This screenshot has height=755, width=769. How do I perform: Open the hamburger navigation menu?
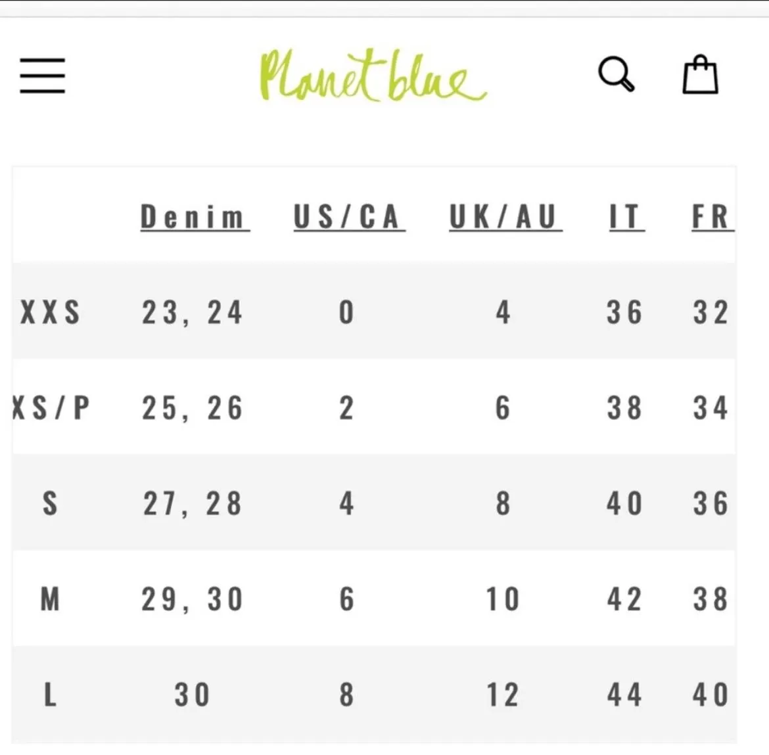[42, 76]
